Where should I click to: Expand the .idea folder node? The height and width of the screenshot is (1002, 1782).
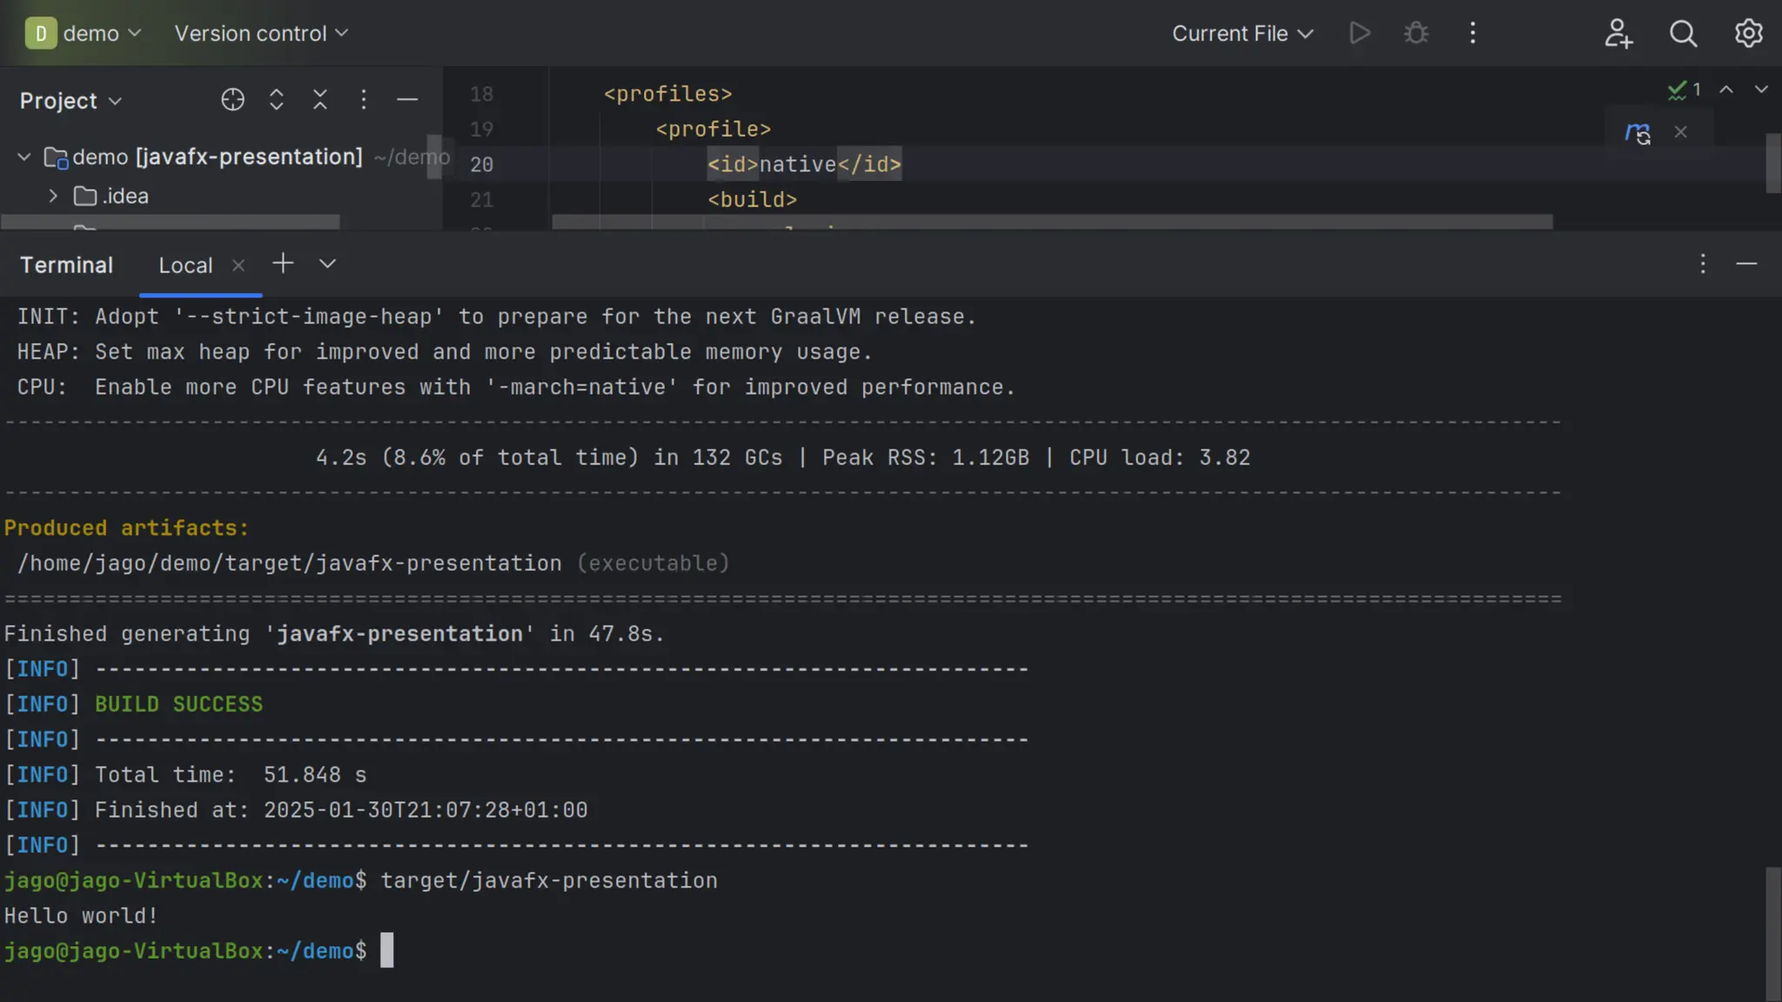tap(53, 197)
